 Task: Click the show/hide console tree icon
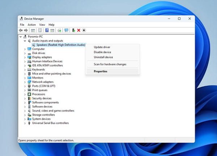[33, 30]
